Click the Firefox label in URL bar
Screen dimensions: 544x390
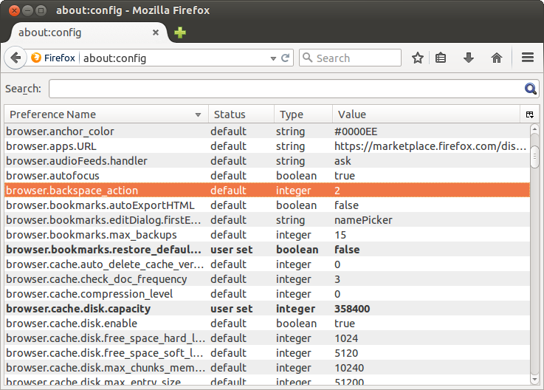coord(59,58)
